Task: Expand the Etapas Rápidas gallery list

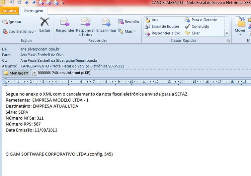Action: pos(227,33)
